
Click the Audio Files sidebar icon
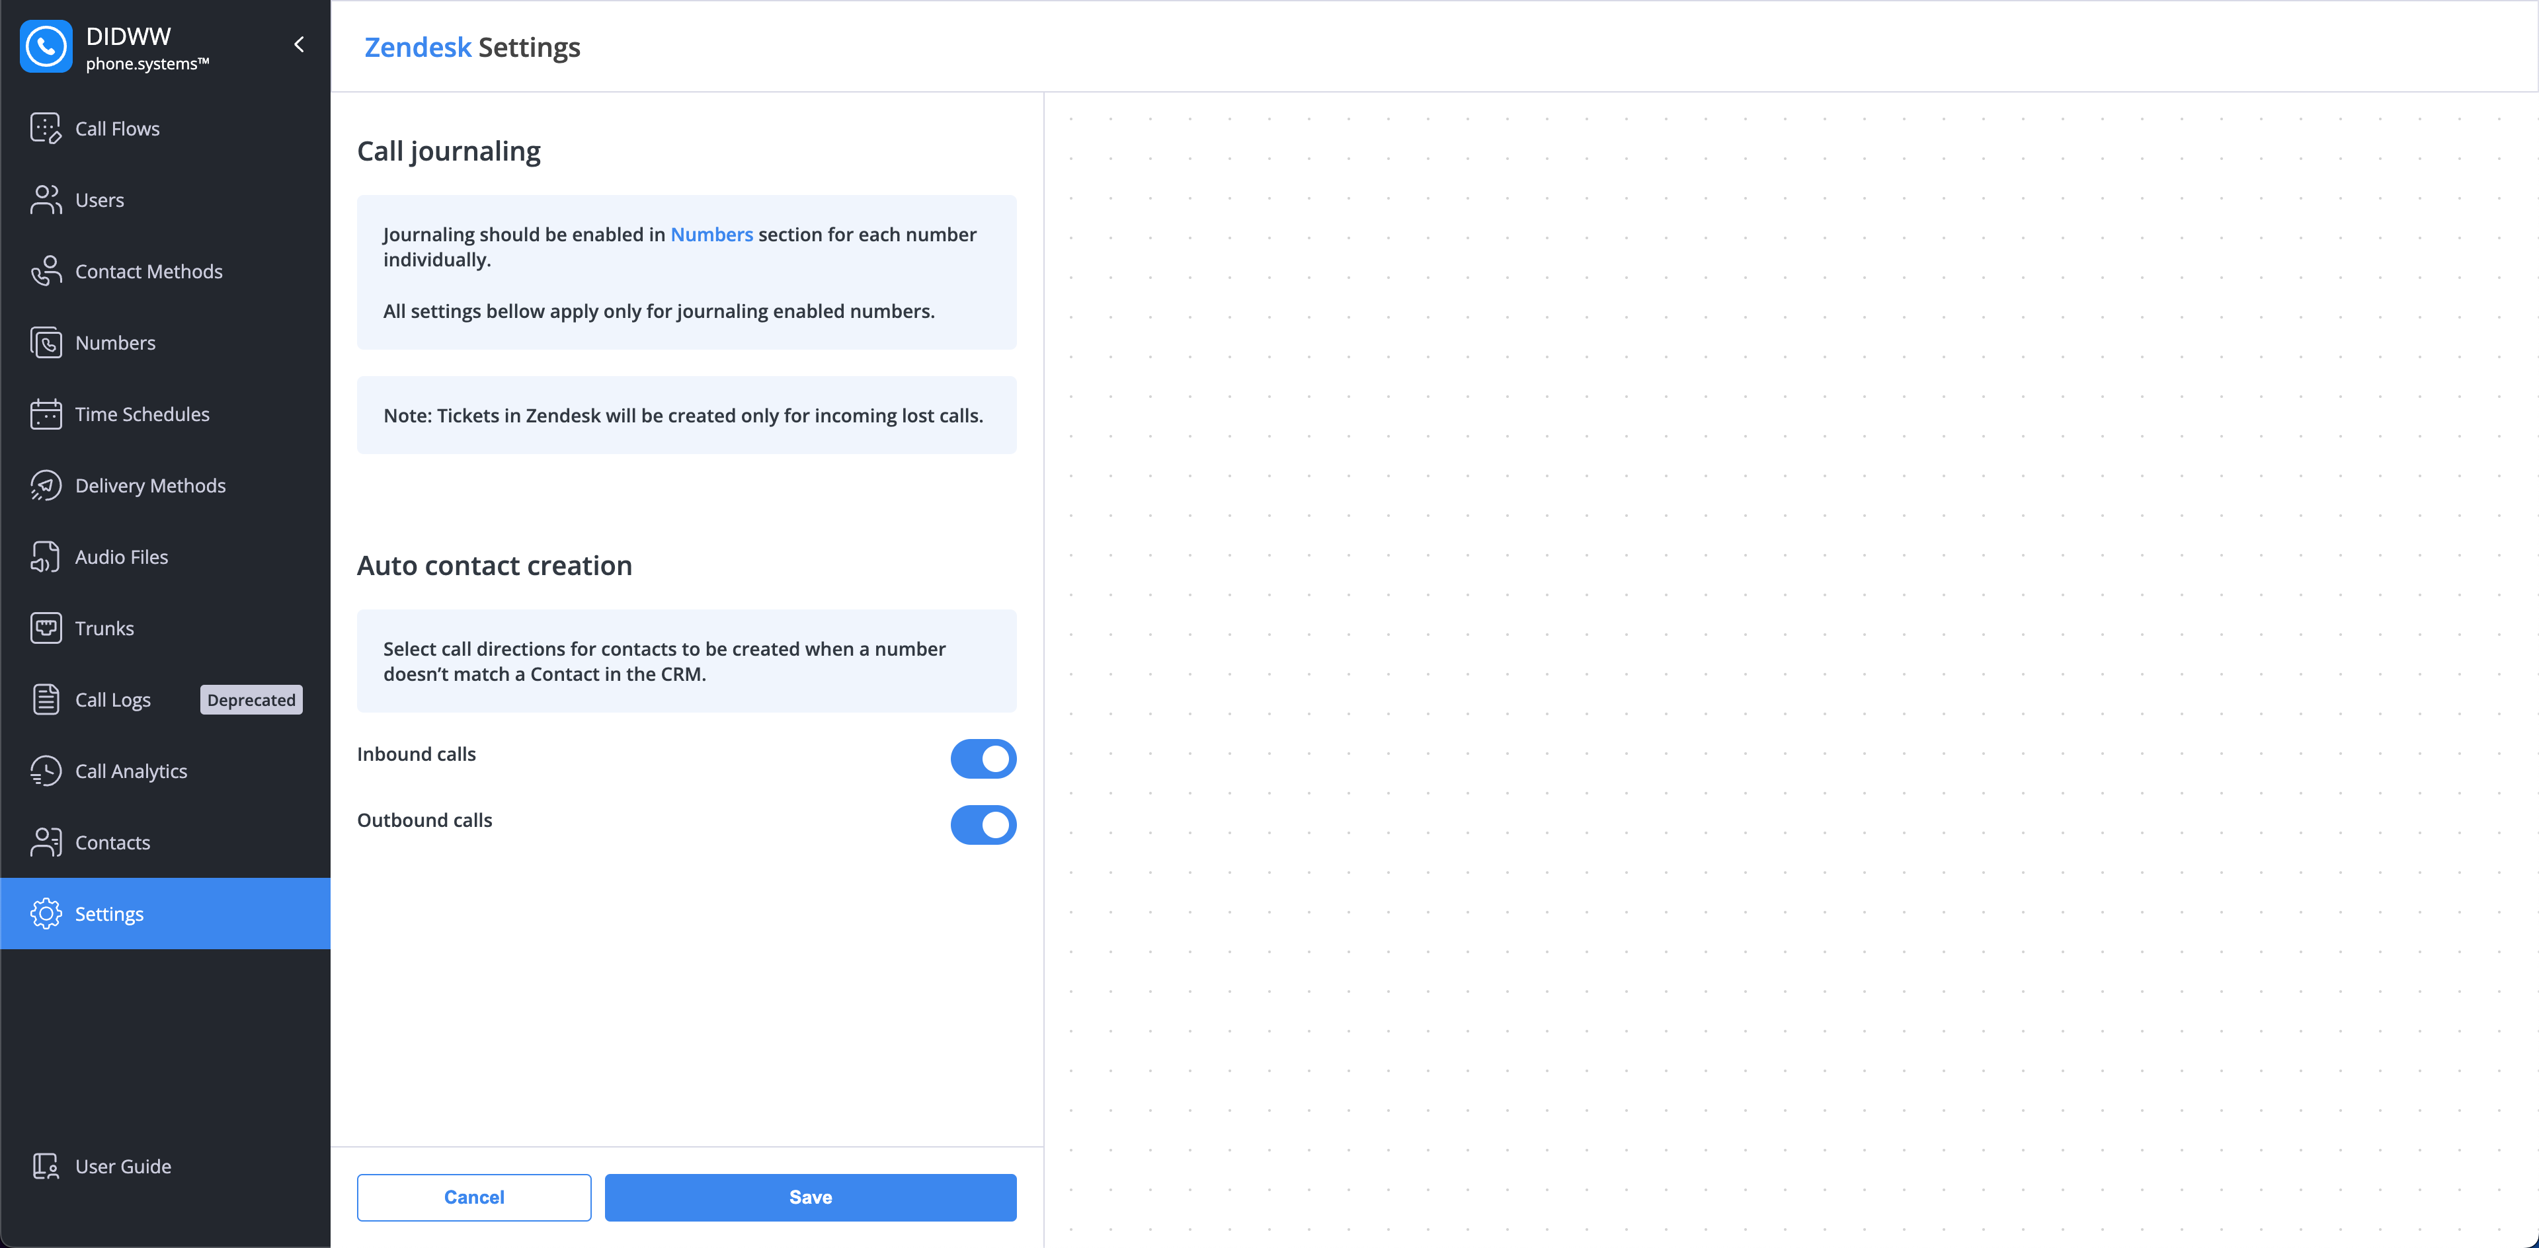click(x=46, y=557)
